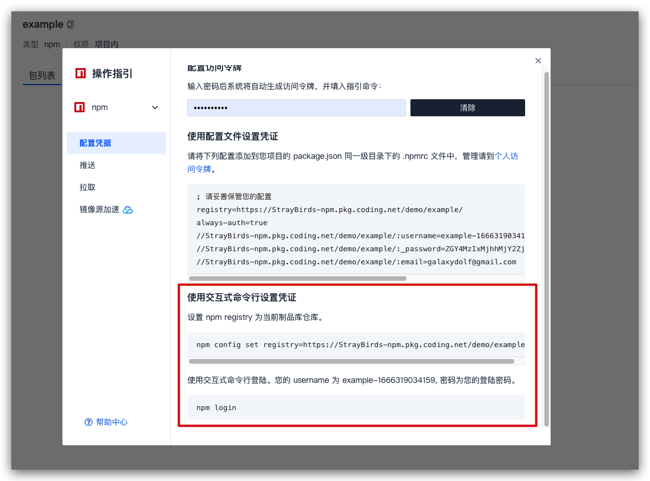Click the email=galaxydolf@gmail.com config line
This screenshot has width=650, height=481.
357,262
